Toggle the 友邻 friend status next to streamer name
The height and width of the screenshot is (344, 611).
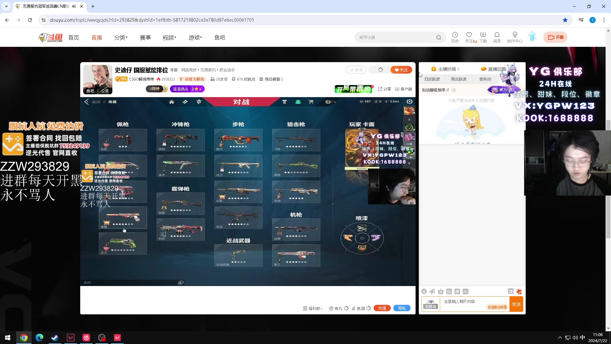tap(356, 70)
